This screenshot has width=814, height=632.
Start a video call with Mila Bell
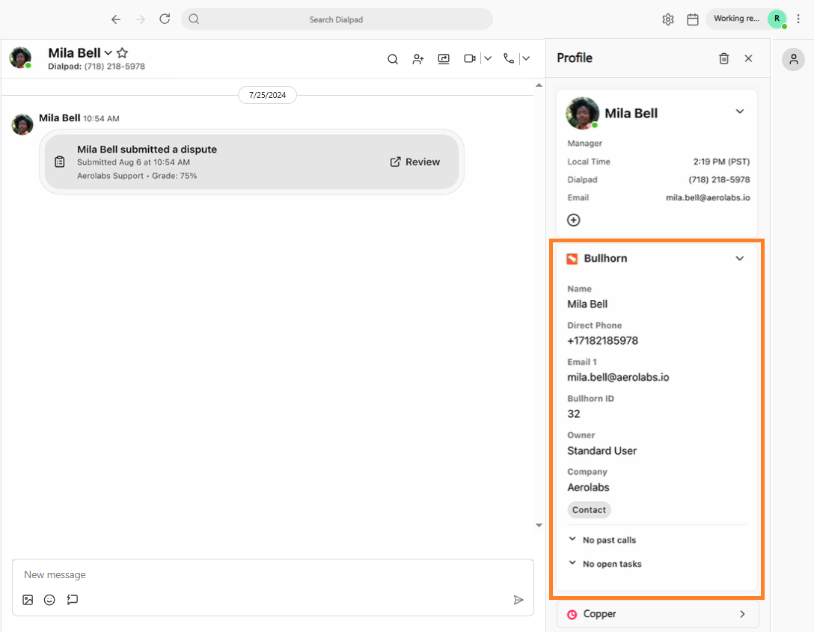tap(470, 58)
